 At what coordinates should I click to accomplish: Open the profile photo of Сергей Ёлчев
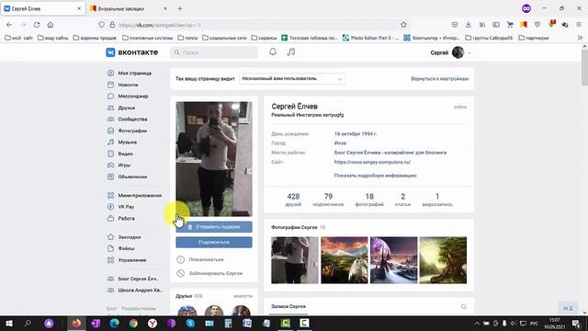214,159
